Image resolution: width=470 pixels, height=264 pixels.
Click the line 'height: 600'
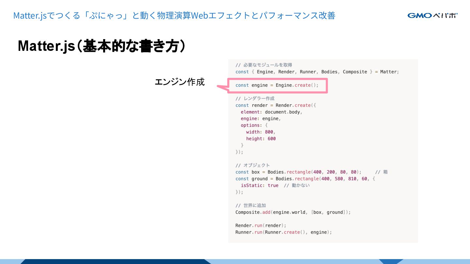(261, 139)
